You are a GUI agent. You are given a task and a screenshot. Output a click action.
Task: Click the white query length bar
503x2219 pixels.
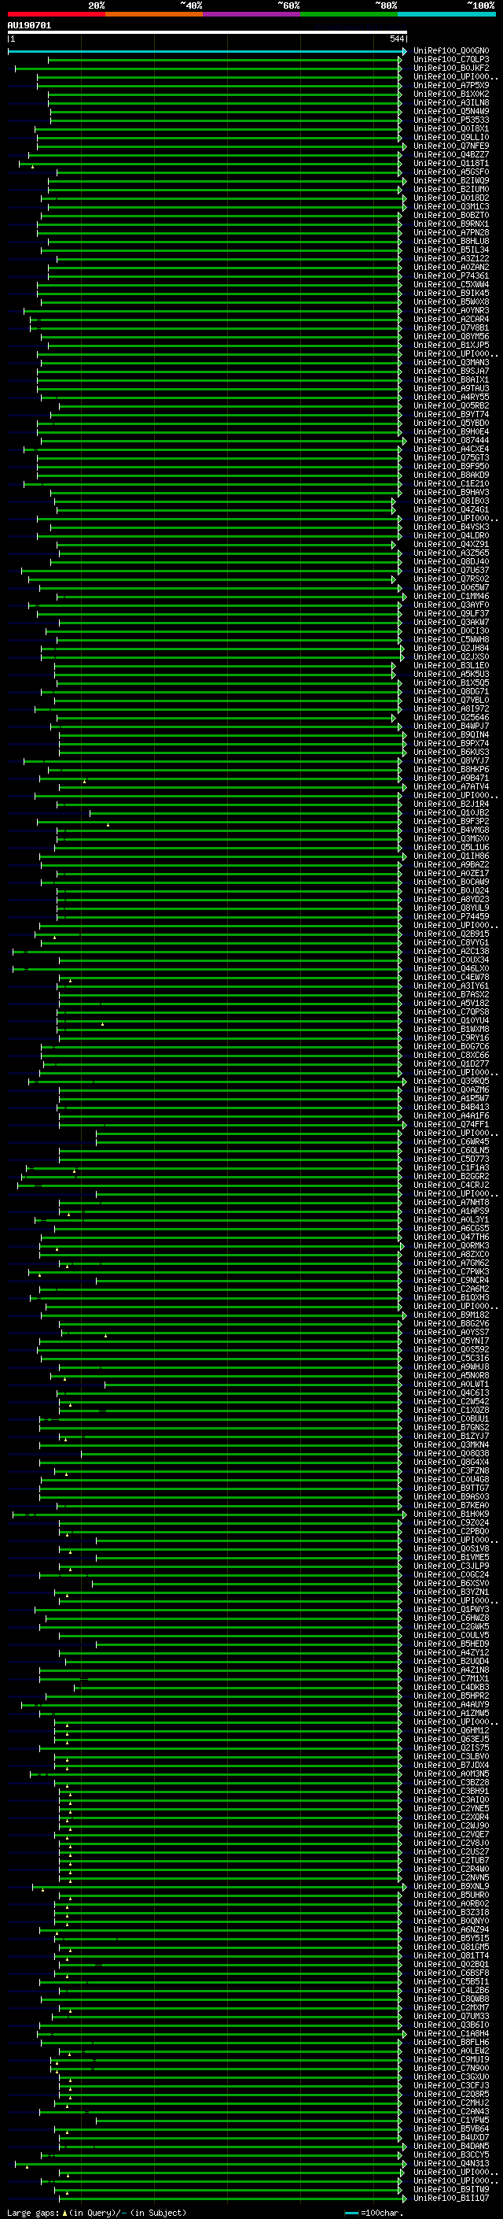tap(207, 33)
